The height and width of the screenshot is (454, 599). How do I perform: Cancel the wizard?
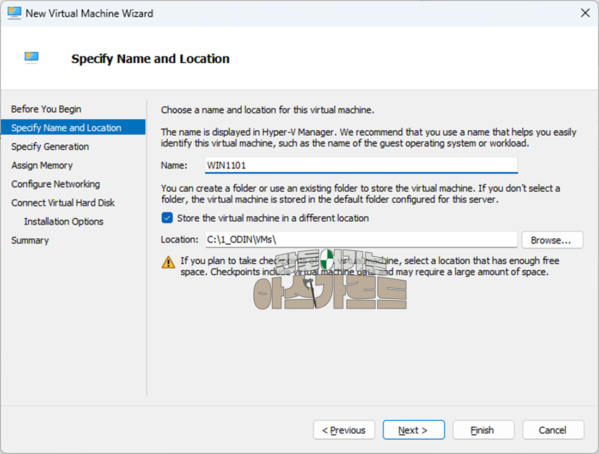point(553,430)
